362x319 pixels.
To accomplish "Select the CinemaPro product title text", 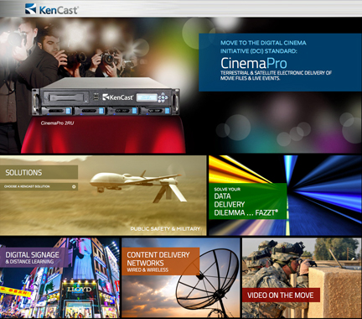I will pos(254,63).
